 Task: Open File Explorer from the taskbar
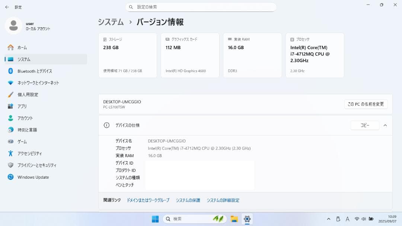pyautogui.click(x=234, y=219)
